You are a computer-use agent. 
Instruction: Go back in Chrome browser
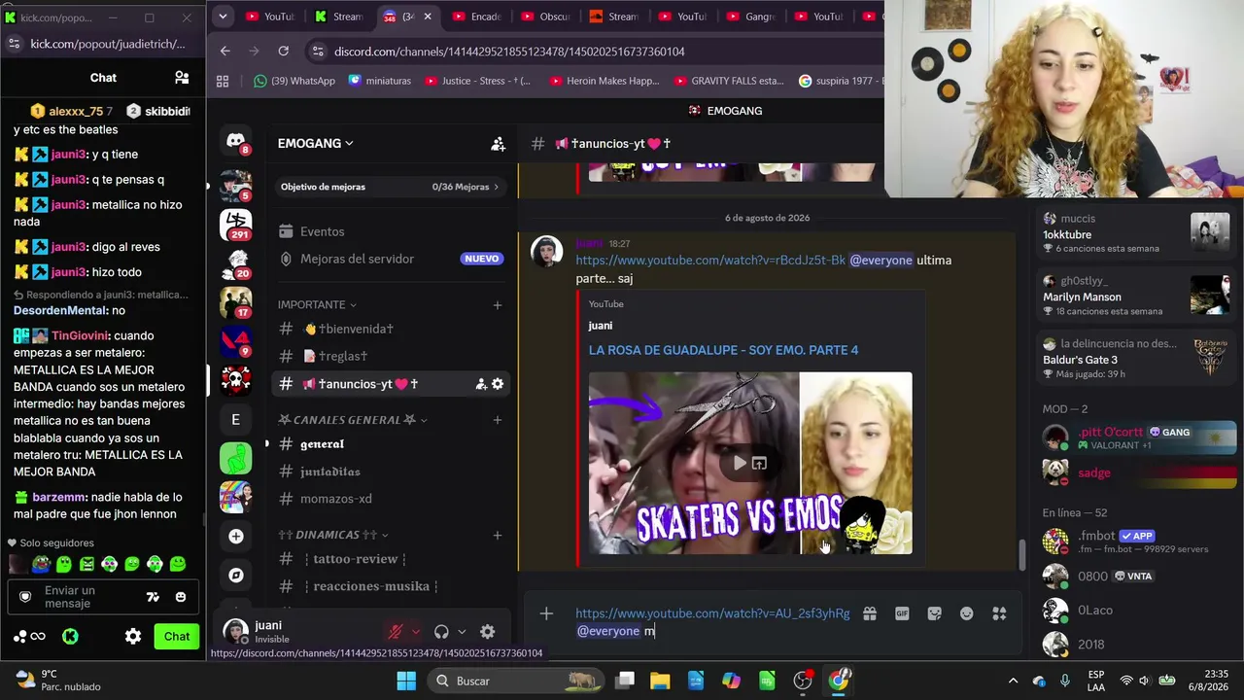[225, 51]
